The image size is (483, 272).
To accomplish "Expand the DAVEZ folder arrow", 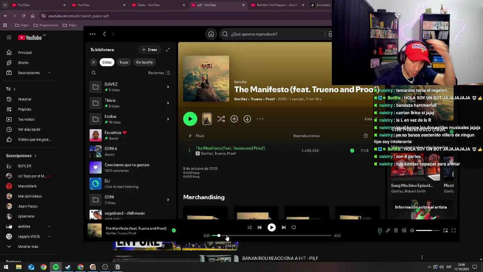I will click(168, 87).
